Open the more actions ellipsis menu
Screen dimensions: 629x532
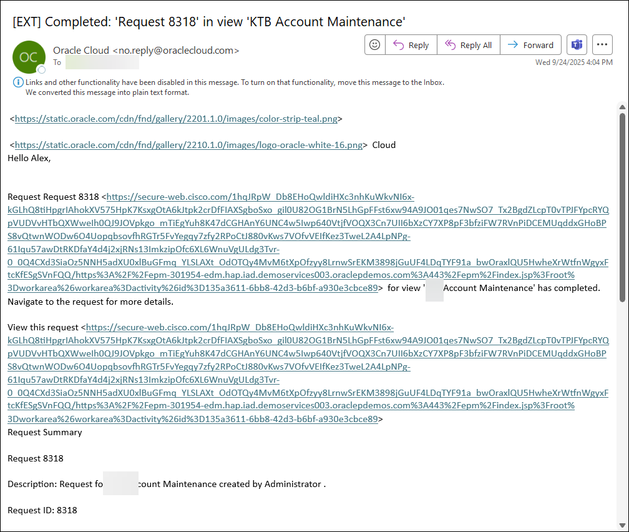[x=602, y=44]
